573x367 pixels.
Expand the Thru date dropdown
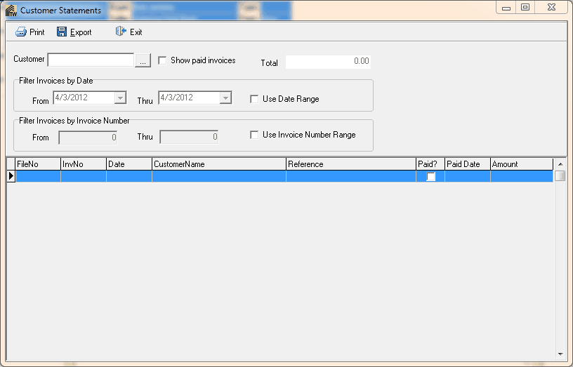[225, 98]
